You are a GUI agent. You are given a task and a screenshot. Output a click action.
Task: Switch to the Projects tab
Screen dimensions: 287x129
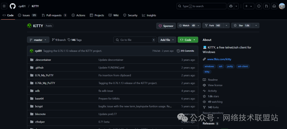click(x=97, y=15)
